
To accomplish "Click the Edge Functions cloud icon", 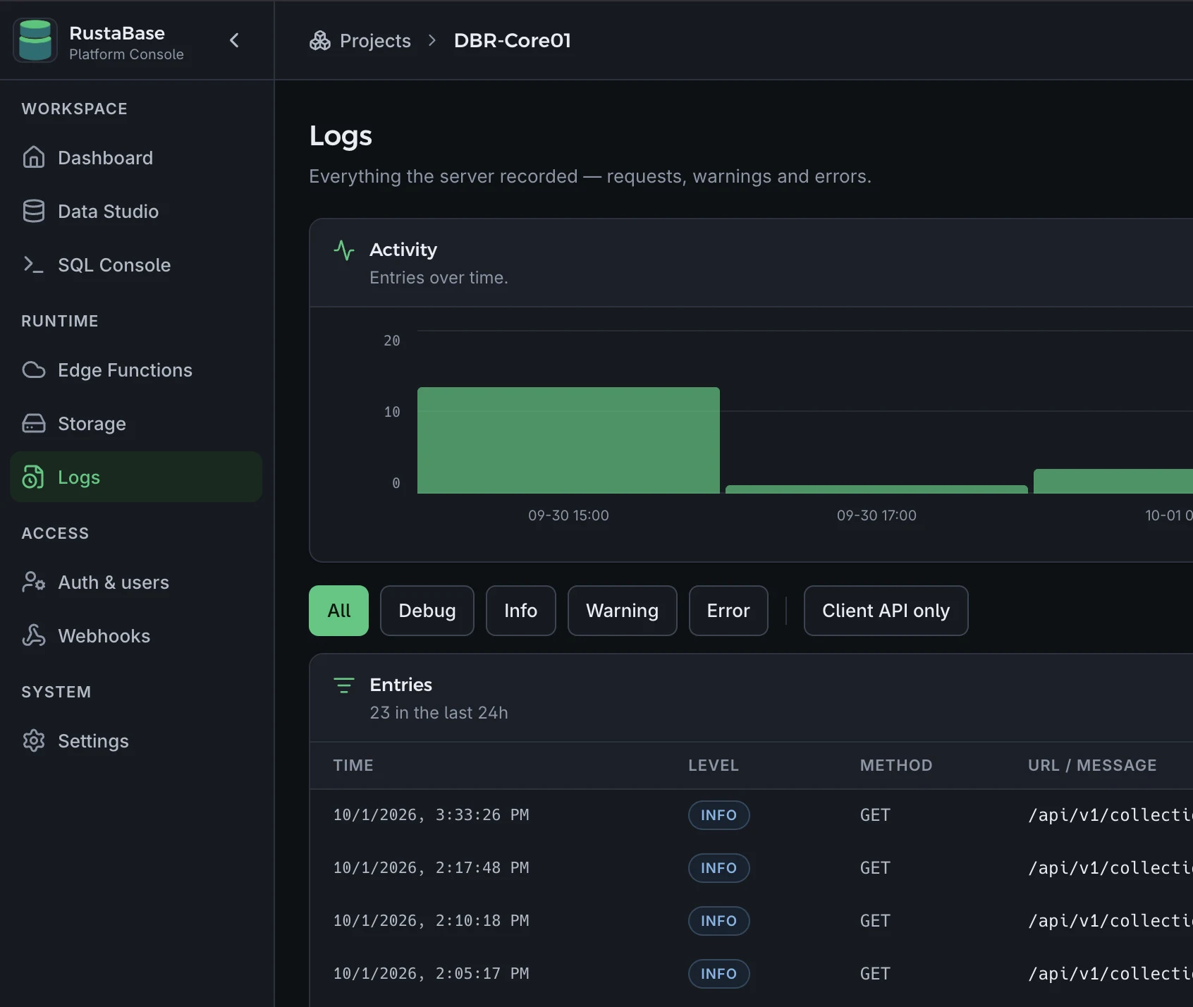I will point(34,370).
